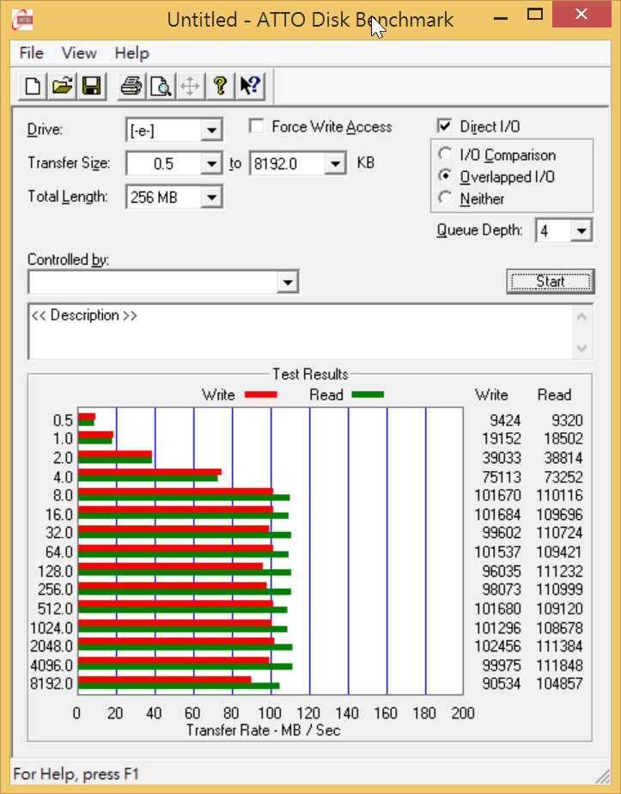Viewport: 621px width, 794px height.
Task: Click the Print toolbar icon
Action: tap(131, 86)
